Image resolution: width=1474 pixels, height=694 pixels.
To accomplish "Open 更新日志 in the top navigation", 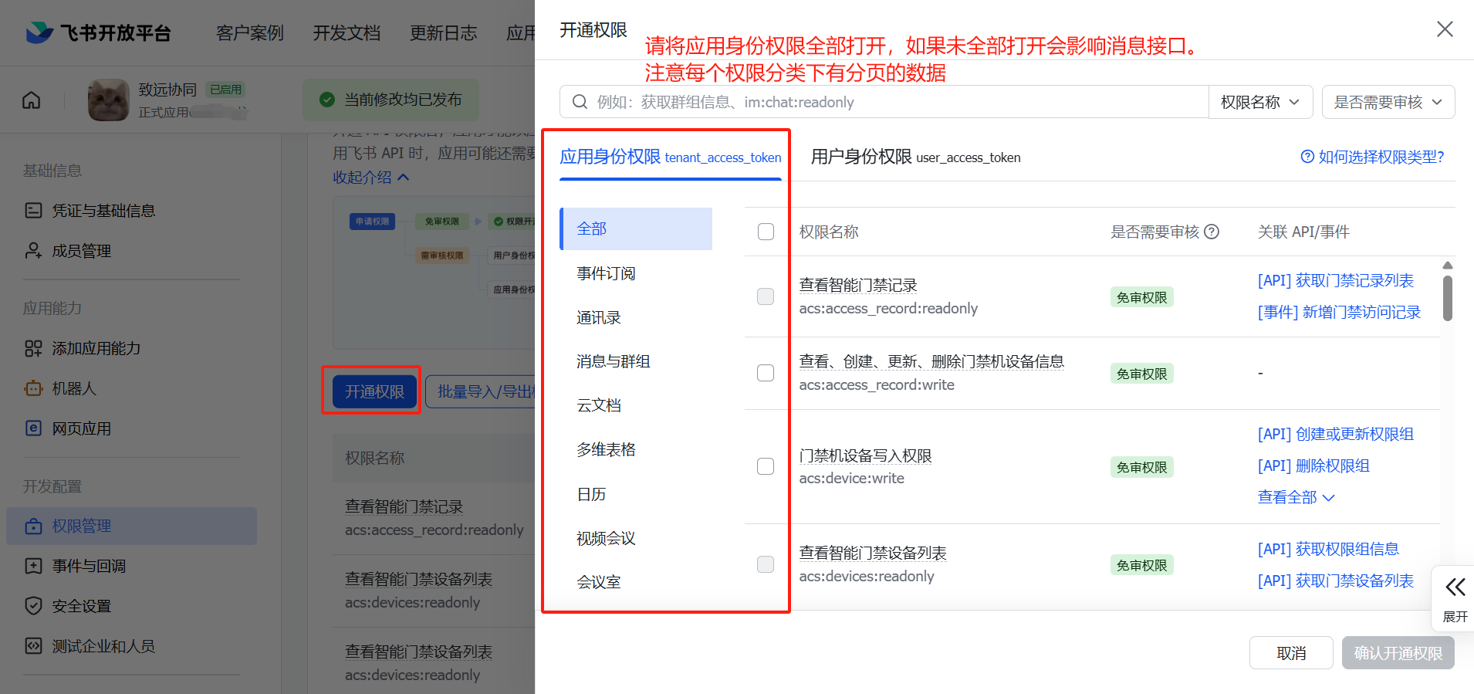I will [443, 33].
